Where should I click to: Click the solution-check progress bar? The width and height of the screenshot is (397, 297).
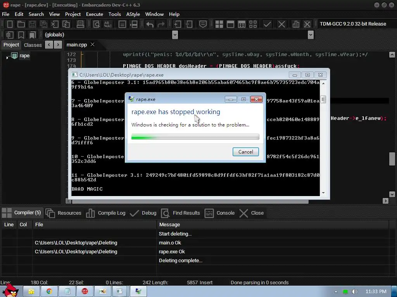point(195,137)
